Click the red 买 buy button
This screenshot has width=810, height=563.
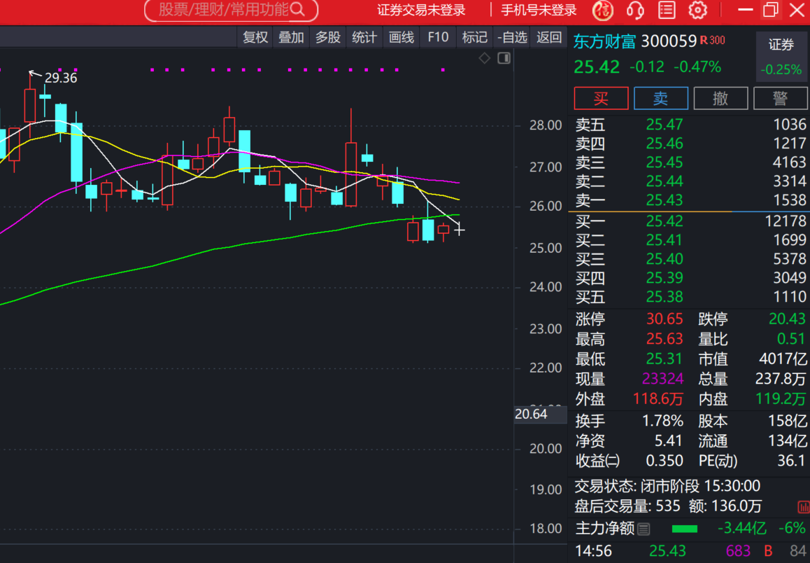click(x=602, y=98)
